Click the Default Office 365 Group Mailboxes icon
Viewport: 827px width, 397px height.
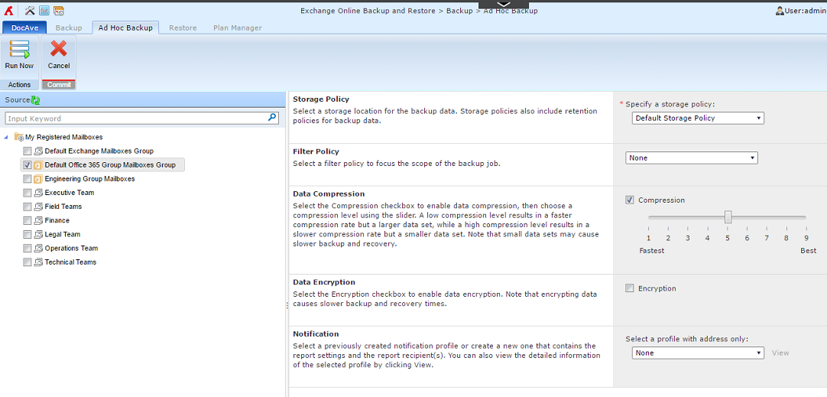point(38,165)
